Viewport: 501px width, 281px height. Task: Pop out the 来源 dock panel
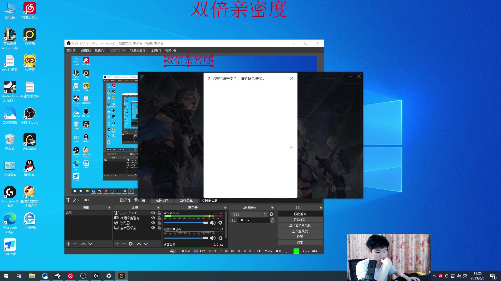point(158,208)
